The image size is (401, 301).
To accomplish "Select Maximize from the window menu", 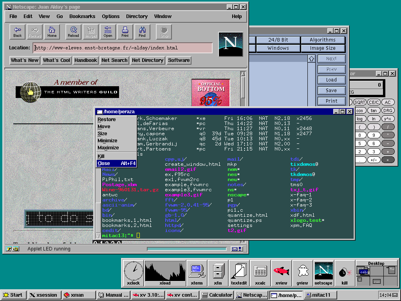I will point(108,148).
